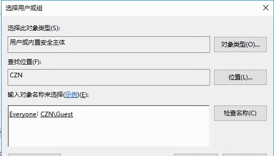Click the 查找位置(F) label

[24, 61]
